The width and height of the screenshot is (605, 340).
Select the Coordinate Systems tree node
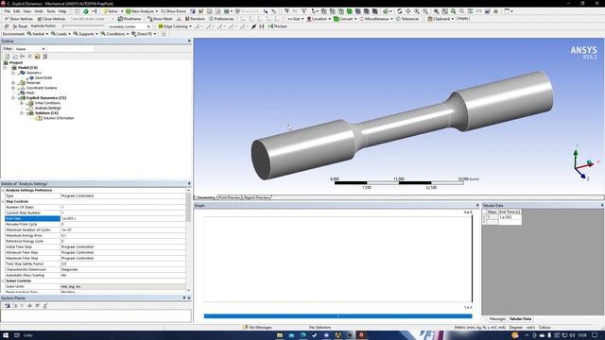point(42,88)
